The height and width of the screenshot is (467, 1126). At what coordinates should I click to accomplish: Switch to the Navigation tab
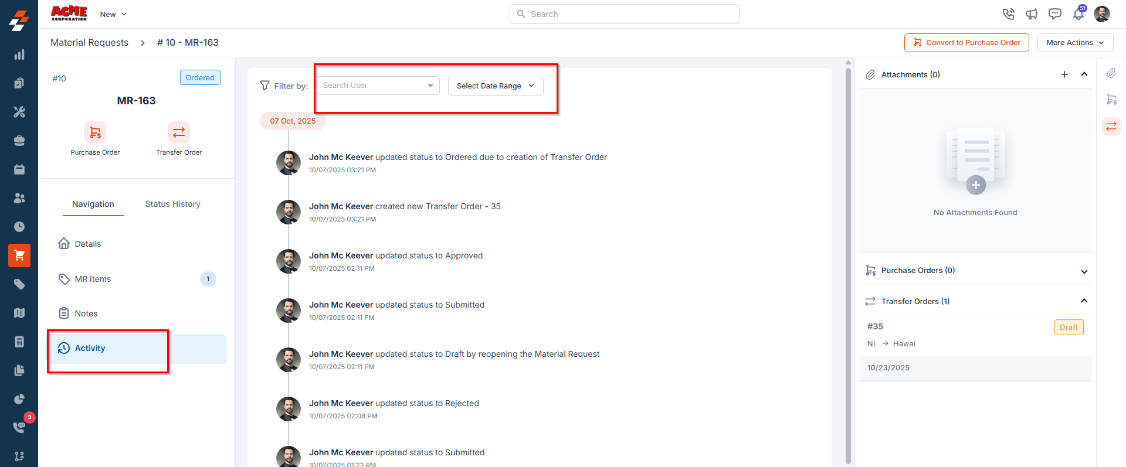click(93, 204)
